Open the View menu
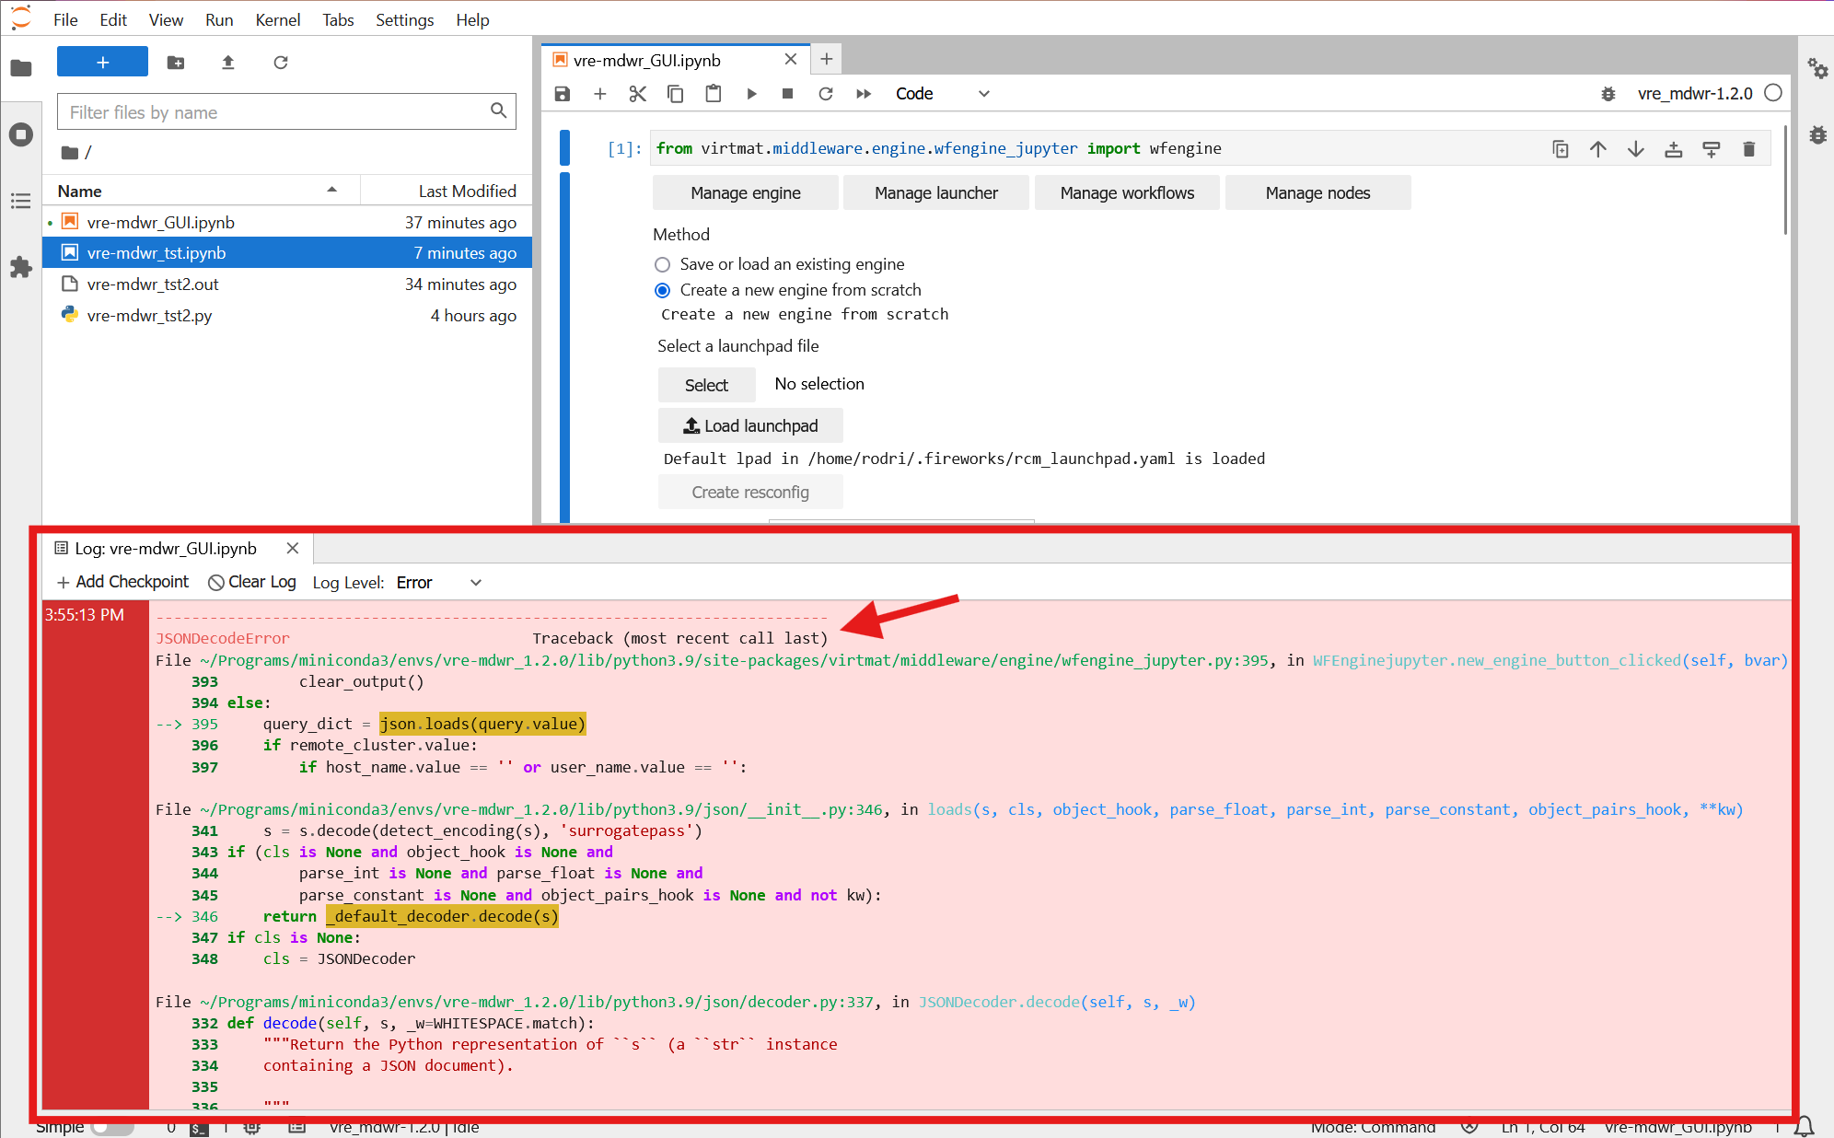The width and height of the screenshot is (1834, 1138). 166,19
